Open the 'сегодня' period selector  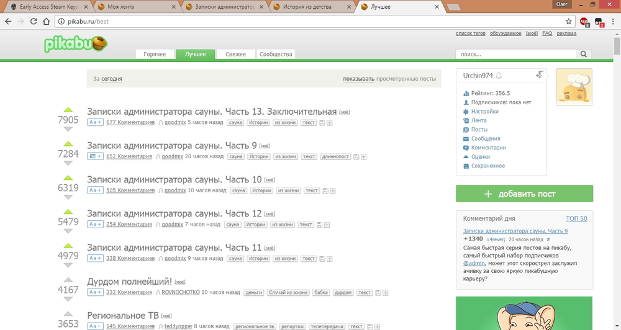(x=112, y=79)
